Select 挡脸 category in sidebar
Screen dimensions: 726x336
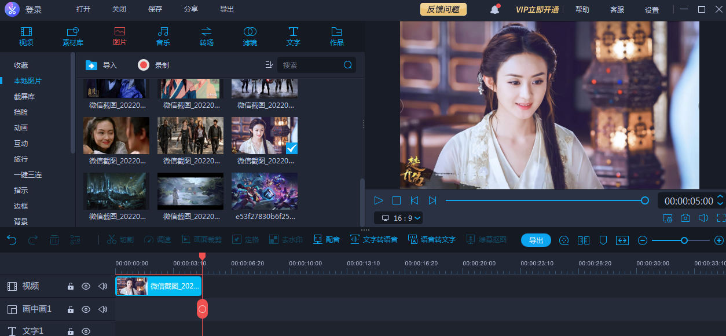(21, 112)
